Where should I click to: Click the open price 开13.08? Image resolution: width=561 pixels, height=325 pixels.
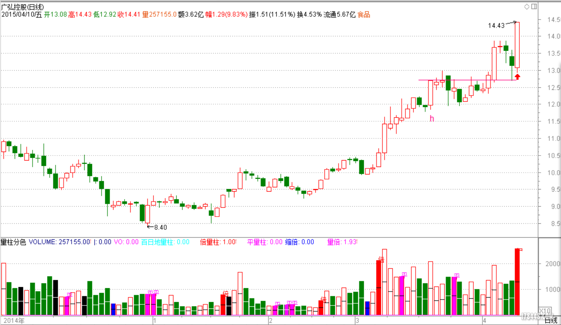coord(55,15)
